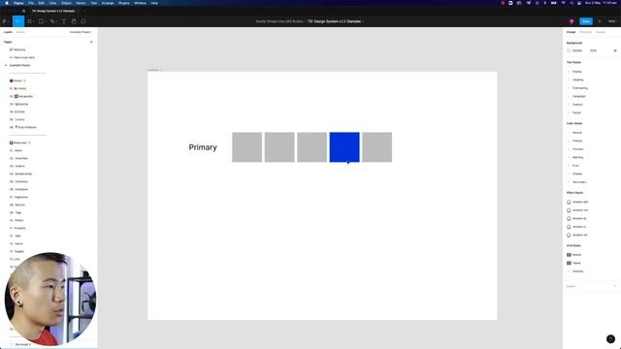Viewport: 621px width, 349px height.
Task: Open the zoom level dropdown
Action: [612, 21]
